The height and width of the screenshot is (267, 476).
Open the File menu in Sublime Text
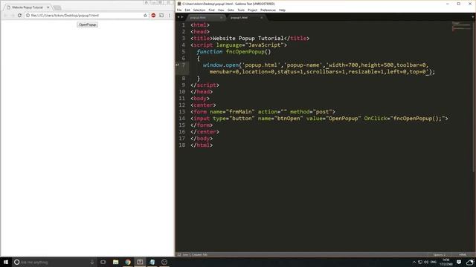point(179,10)
